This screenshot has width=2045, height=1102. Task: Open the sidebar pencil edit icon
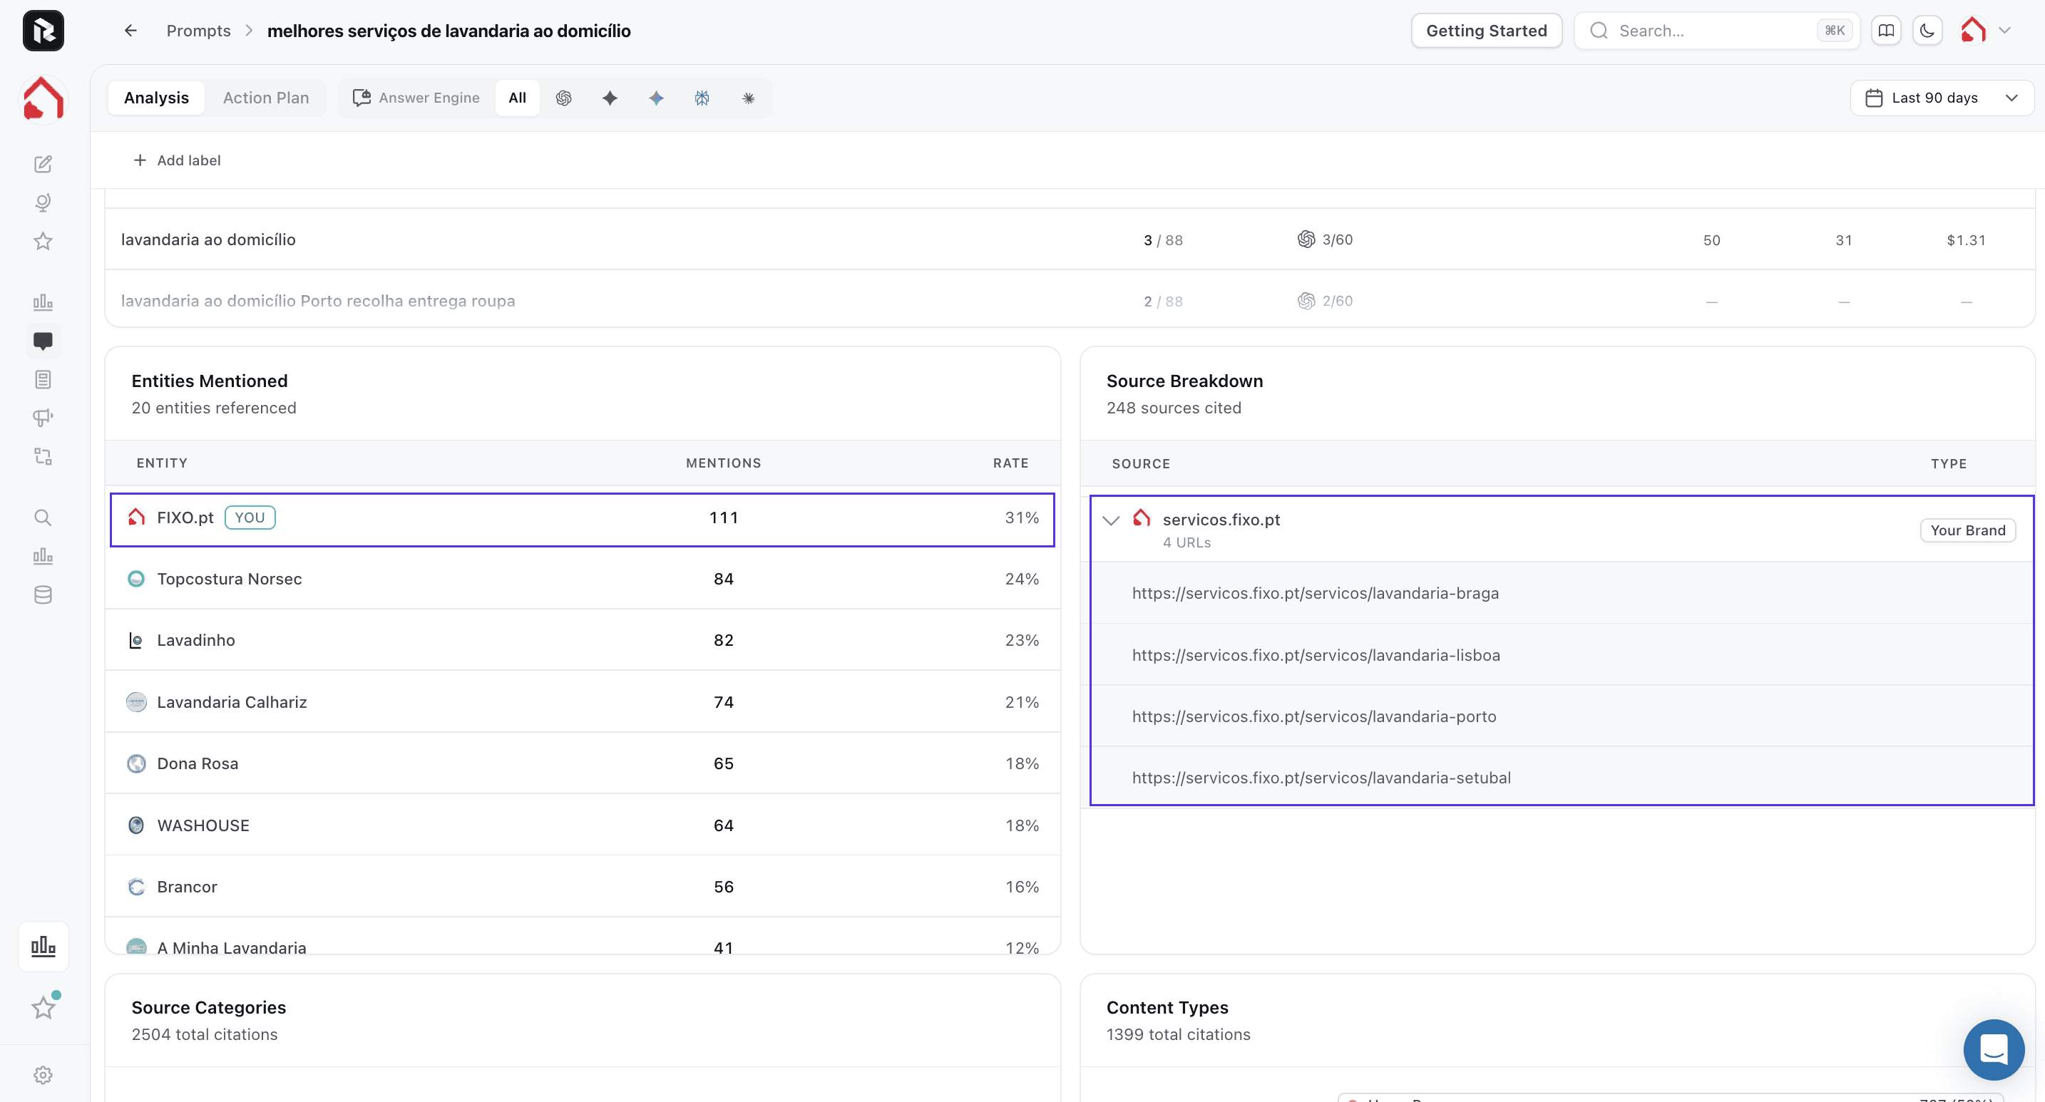(x=43, y=164)
